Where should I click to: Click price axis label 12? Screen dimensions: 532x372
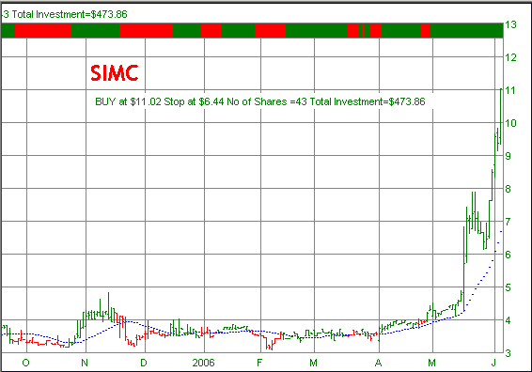pos(510,57)
